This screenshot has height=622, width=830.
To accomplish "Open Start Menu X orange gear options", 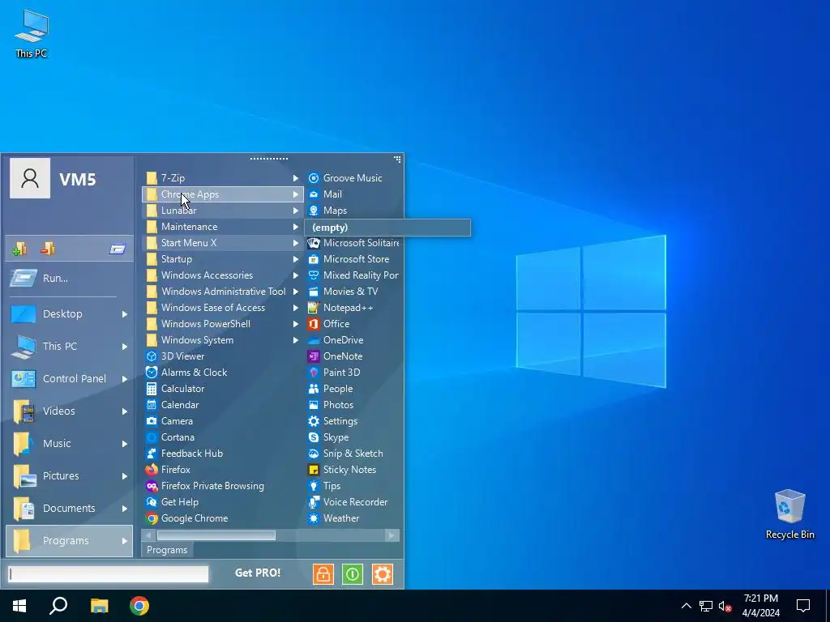I will coord(383,574).
